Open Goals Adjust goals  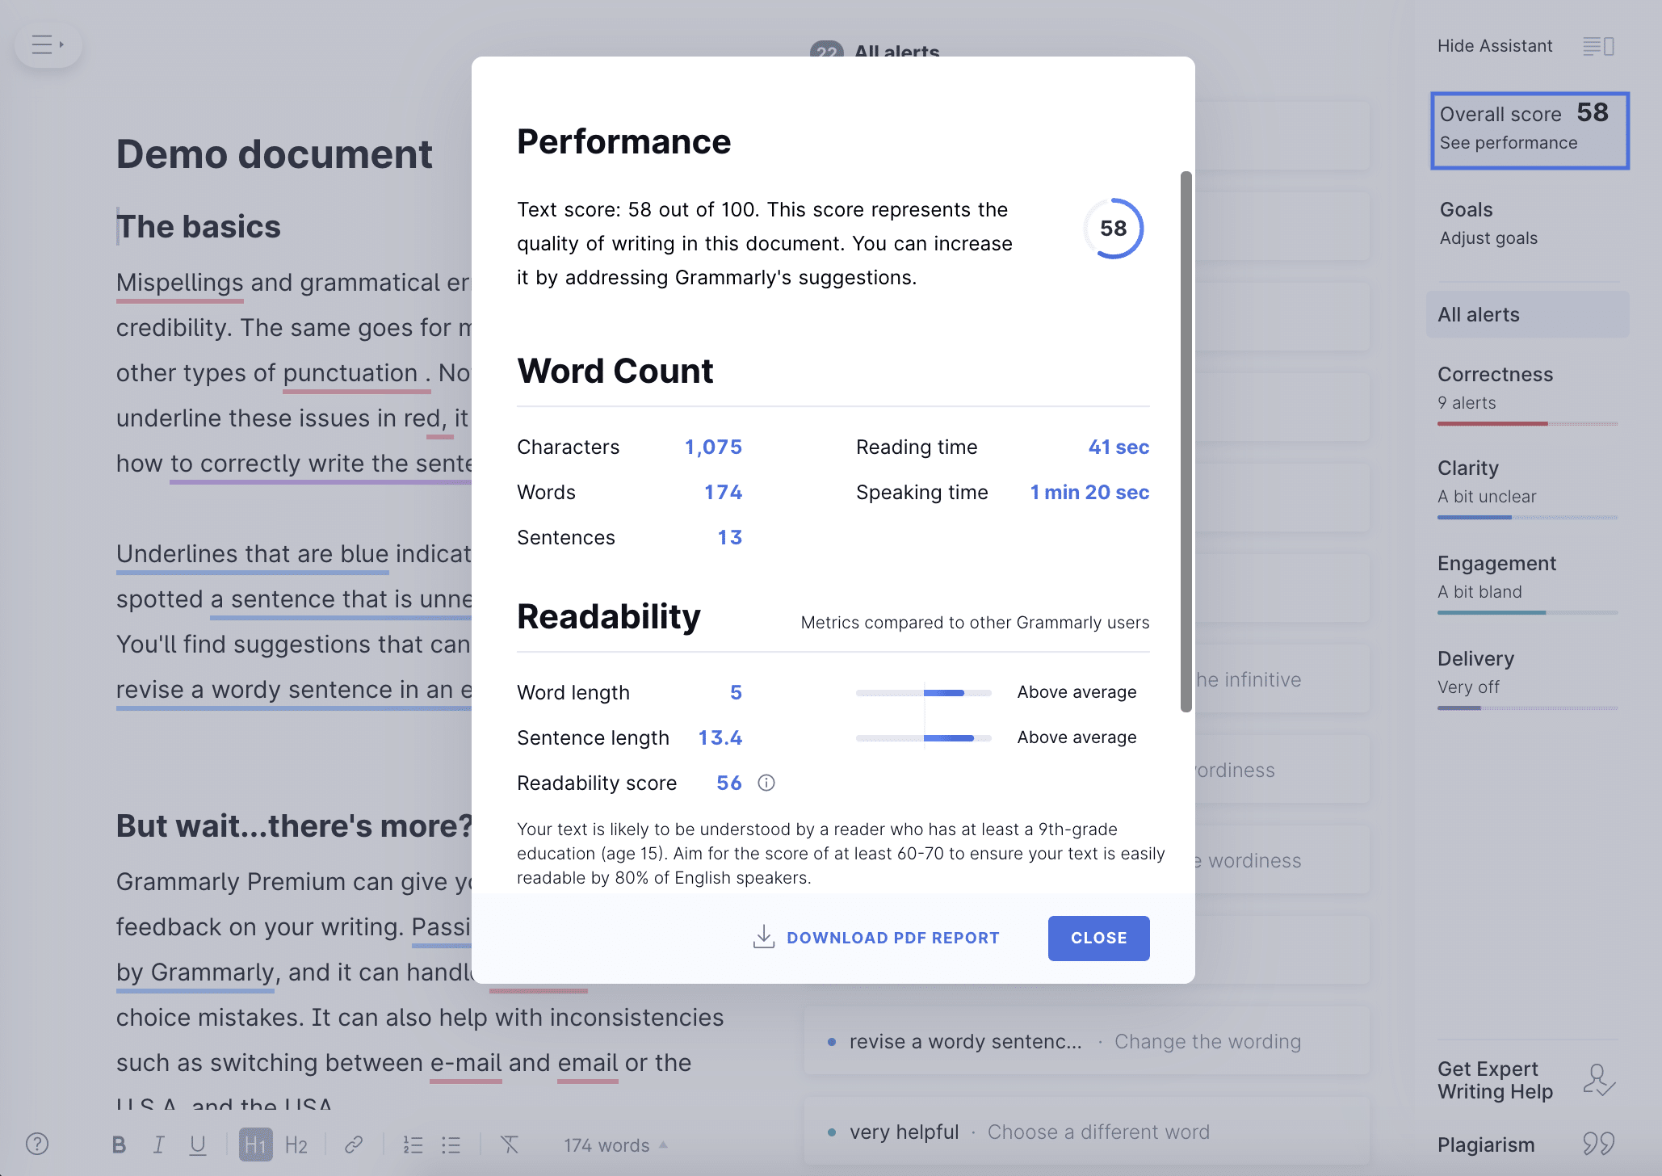(1488, 223)
